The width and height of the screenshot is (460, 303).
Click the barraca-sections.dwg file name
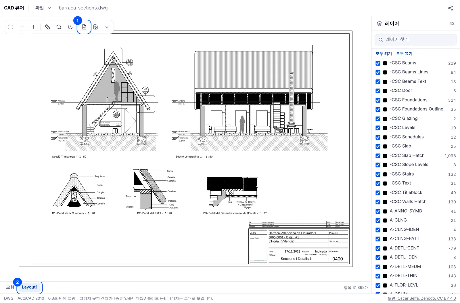tap(83, 8)
